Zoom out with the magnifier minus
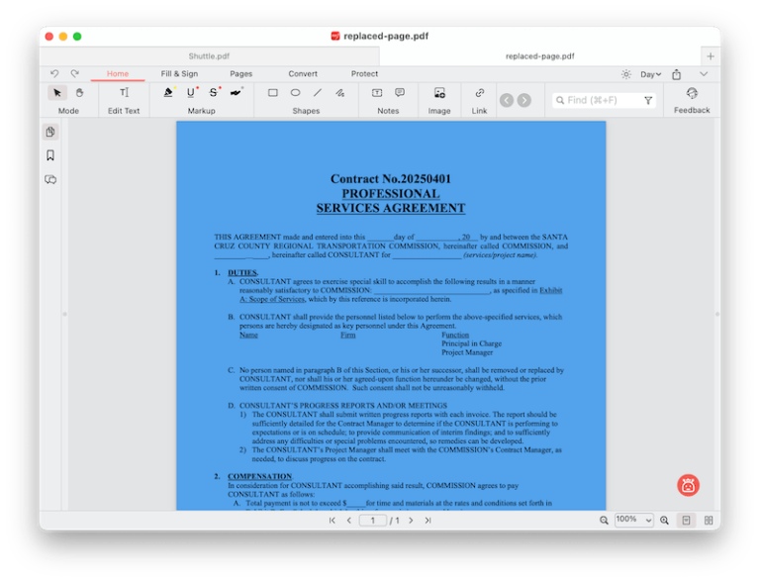The image size is (760, 582). [604, 521]
